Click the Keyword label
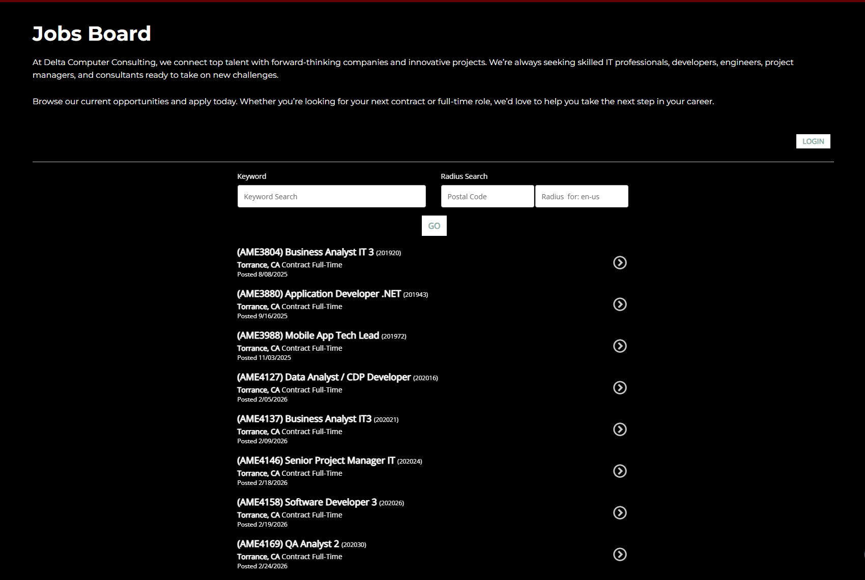The height and width of the screenshot is (580, 865). point(251,176)
